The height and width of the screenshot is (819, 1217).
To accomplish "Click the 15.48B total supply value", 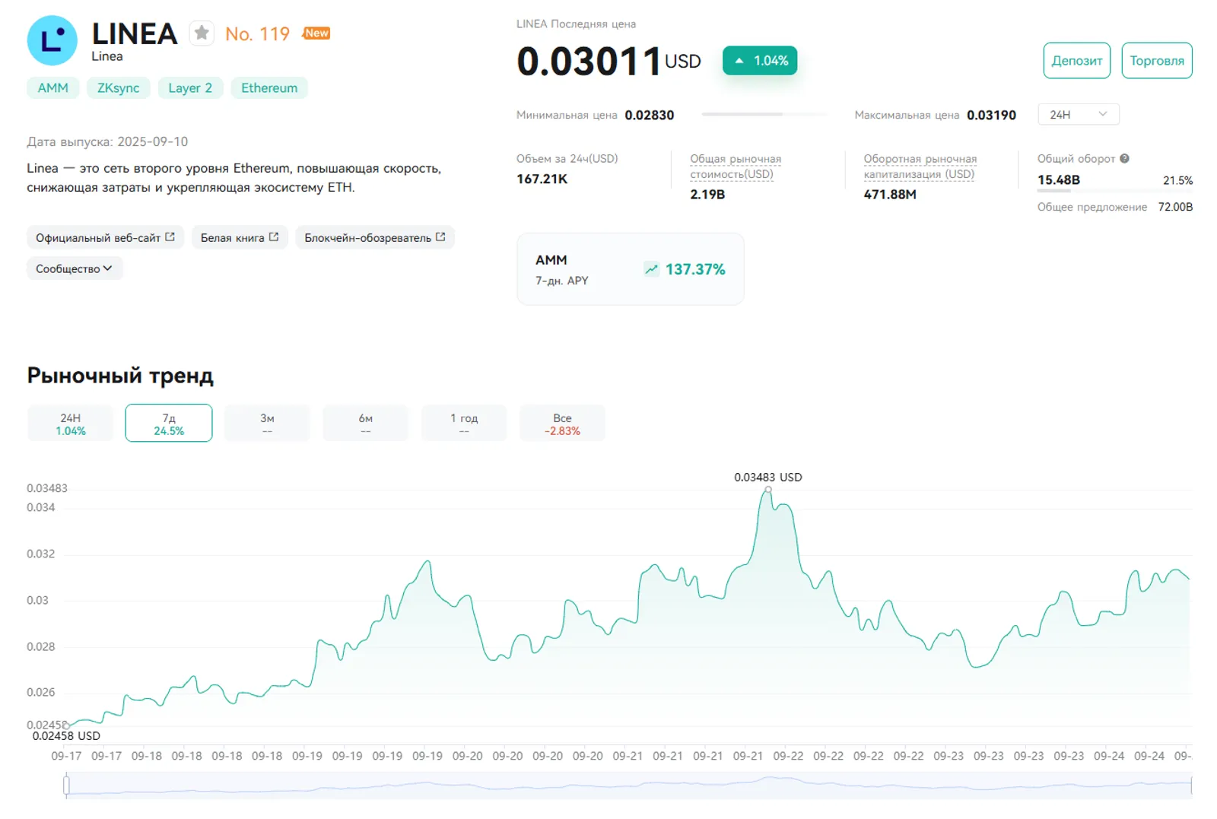I will 1059,180.
